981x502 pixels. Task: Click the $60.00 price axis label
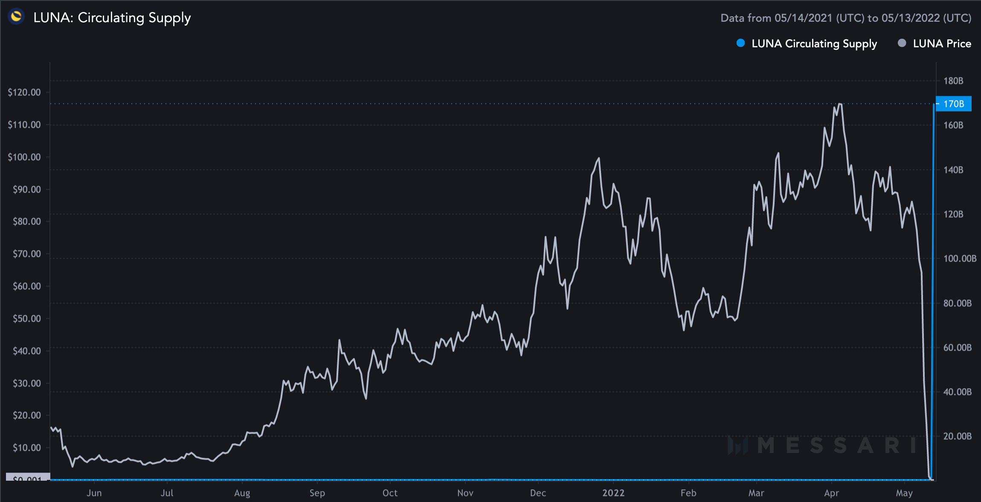[26, 286]
